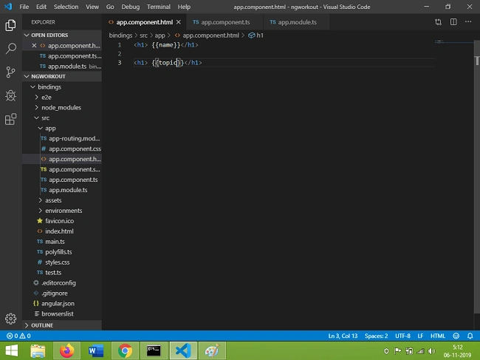Open the Debug view bug icon

[x=11, y=96]
